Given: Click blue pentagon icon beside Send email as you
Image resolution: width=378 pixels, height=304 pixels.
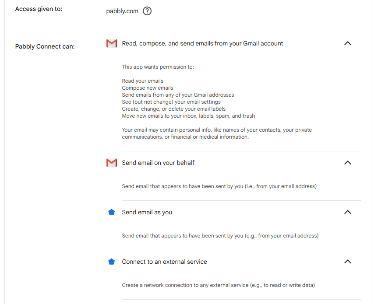Looking at the screenshot, I should [x=111, y=212].
